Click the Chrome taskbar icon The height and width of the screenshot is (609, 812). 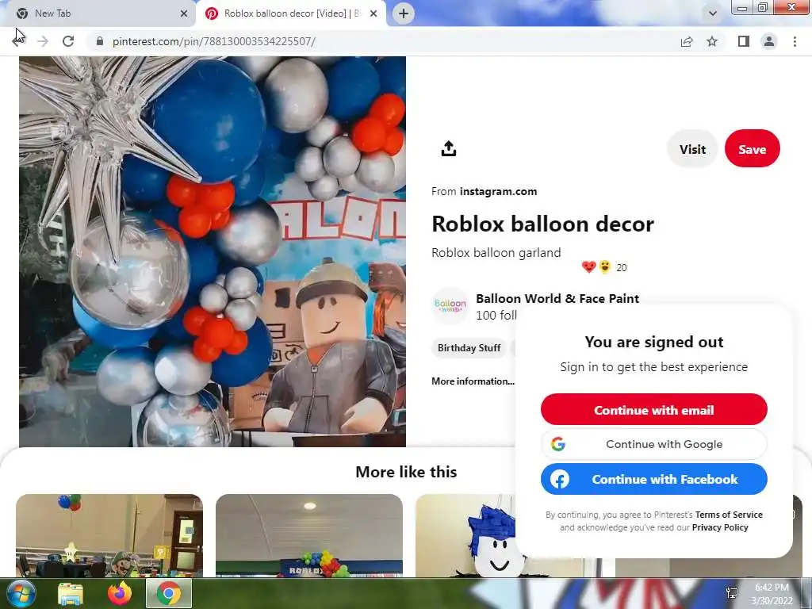pyautogui.click(x=169, y=593)
